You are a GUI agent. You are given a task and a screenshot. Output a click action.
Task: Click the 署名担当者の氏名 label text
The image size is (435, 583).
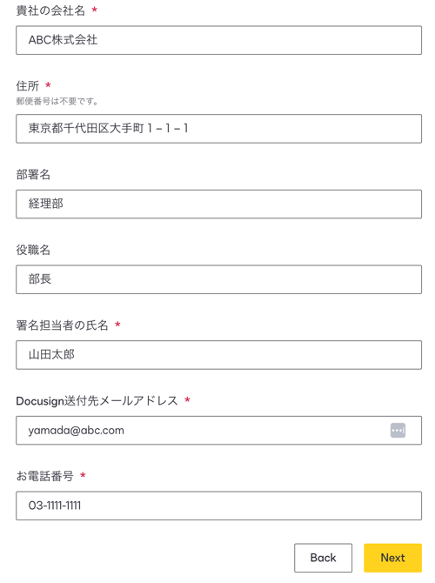point(62,325)
